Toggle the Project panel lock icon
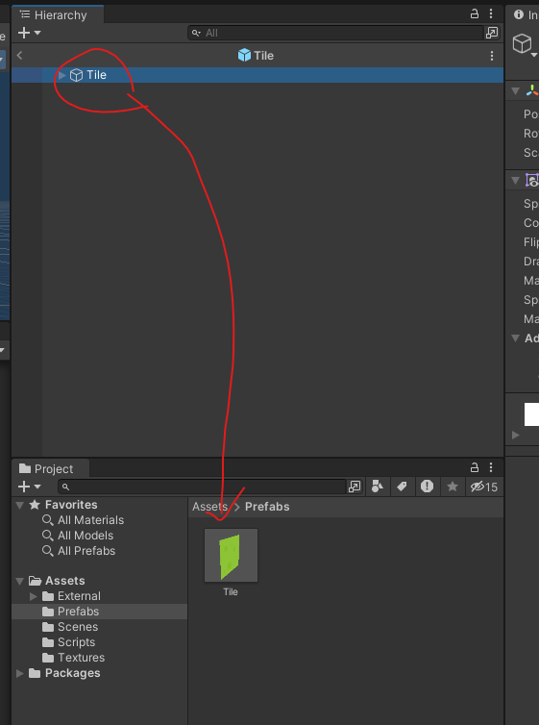Screen dimensions: 539x725 [475, 467]
